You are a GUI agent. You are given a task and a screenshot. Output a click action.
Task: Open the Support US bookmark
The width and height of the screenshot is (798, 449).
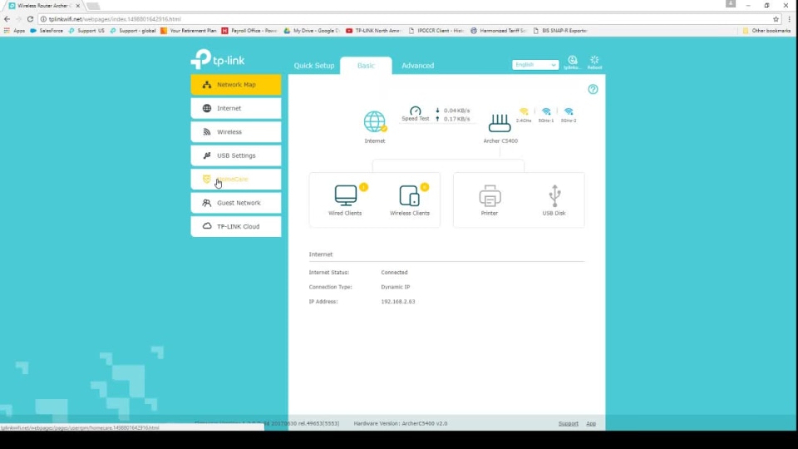click(x=86, y=31)
